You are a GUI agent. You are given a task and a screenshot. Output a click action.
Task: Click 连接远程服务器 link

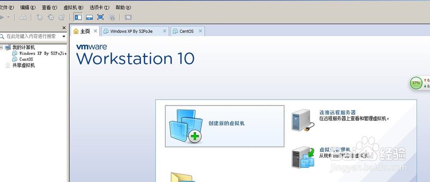click(338, 112)
